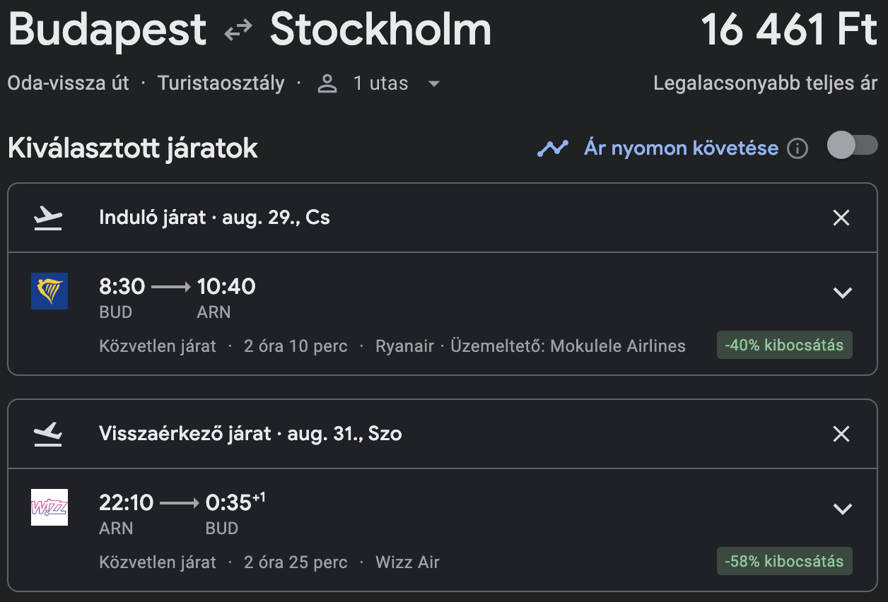Click the Ryanair airline logo

point(49,290)
